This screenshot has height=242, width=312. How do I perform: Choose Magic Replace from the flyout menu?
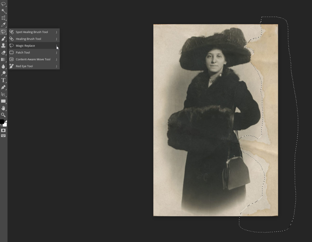(x=34, y=45)
